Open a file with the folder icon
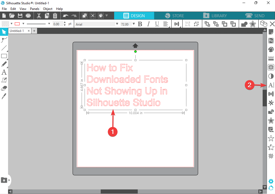 click(12, 16)
